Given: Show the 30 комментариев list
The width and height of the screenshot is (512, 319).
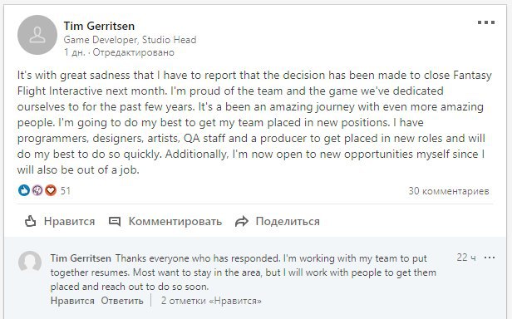Looking at the screenshot, I should (449, 191).
